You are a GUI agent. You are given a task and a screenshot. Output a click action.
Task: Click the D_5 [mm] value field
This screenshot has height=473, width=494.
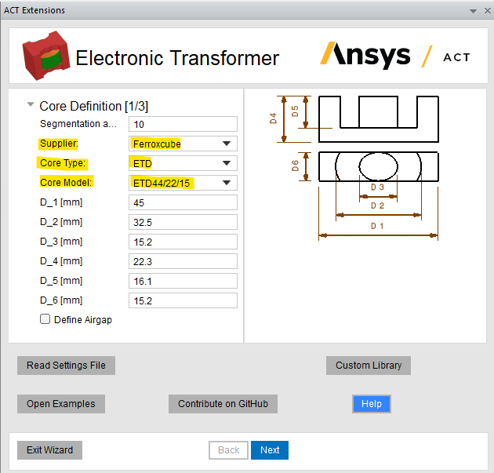183,281
